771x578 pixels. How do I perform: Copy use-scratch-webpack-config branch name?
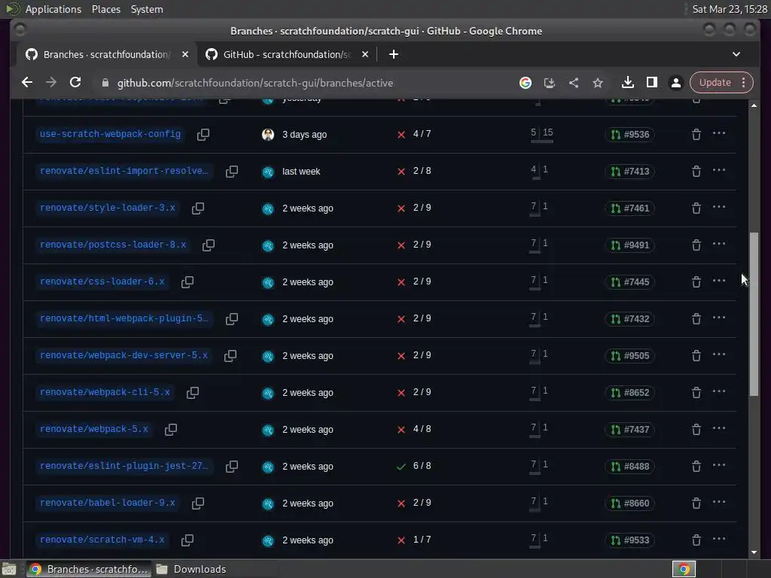click(x=203, y=134)
